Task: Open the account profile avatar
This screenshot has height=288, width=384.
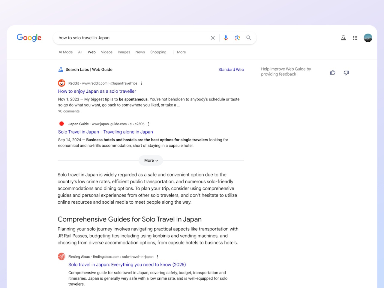Action: tap(368, 38)
